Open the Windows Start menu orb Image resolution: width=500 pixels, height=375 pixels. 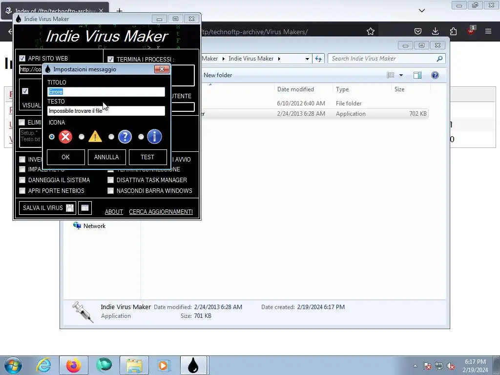13,365
